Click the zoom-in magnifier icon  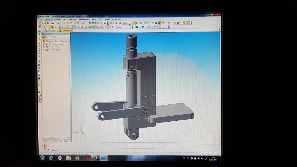(x=112, y=23)
